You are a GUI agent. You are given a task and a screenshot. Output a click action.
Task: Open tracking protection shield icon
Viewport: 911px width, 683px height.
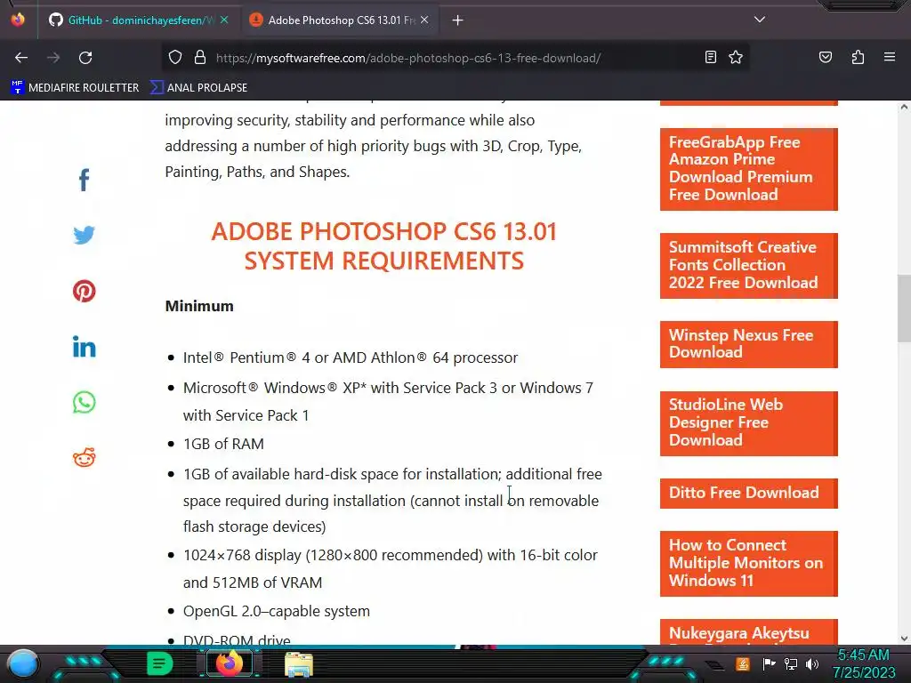(175, 58)
